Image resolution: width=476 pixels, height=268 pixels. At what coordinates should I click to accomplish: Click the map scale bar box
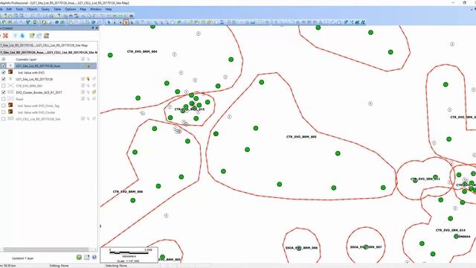pyautogui.click(x=129, y=255)
